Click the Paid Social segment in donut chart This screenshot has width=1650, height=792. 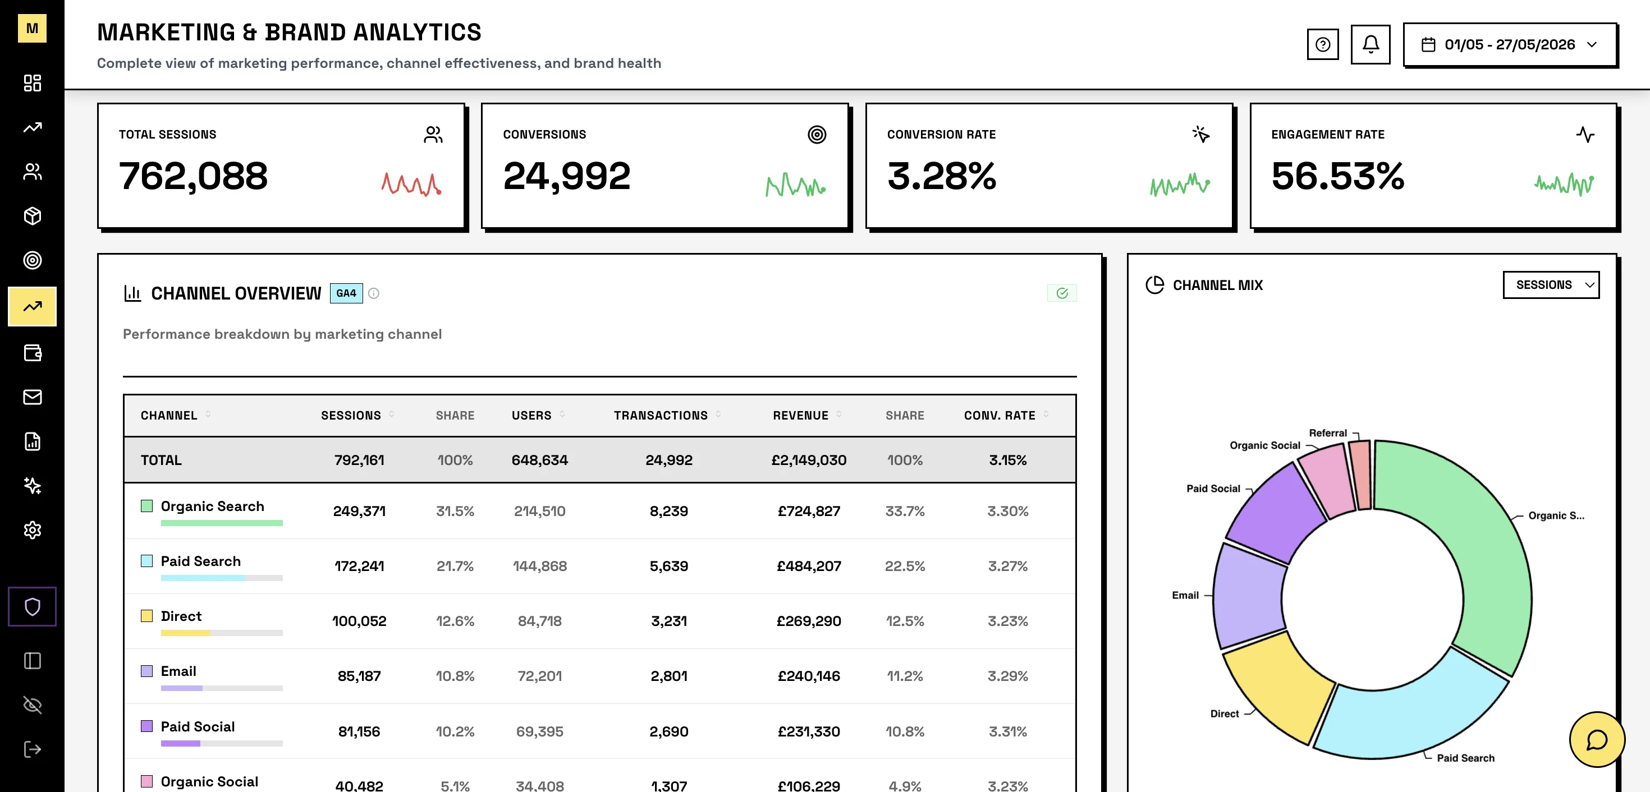1275,515
